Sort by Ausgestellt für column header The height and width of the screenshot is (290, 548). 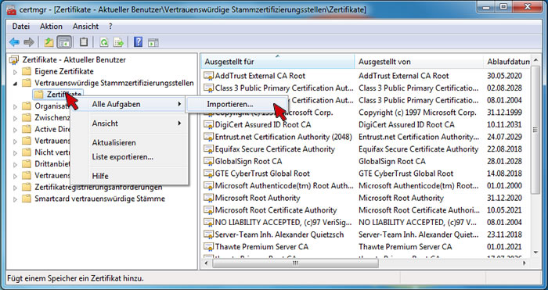pyautogui.click(x=278, y=62)
